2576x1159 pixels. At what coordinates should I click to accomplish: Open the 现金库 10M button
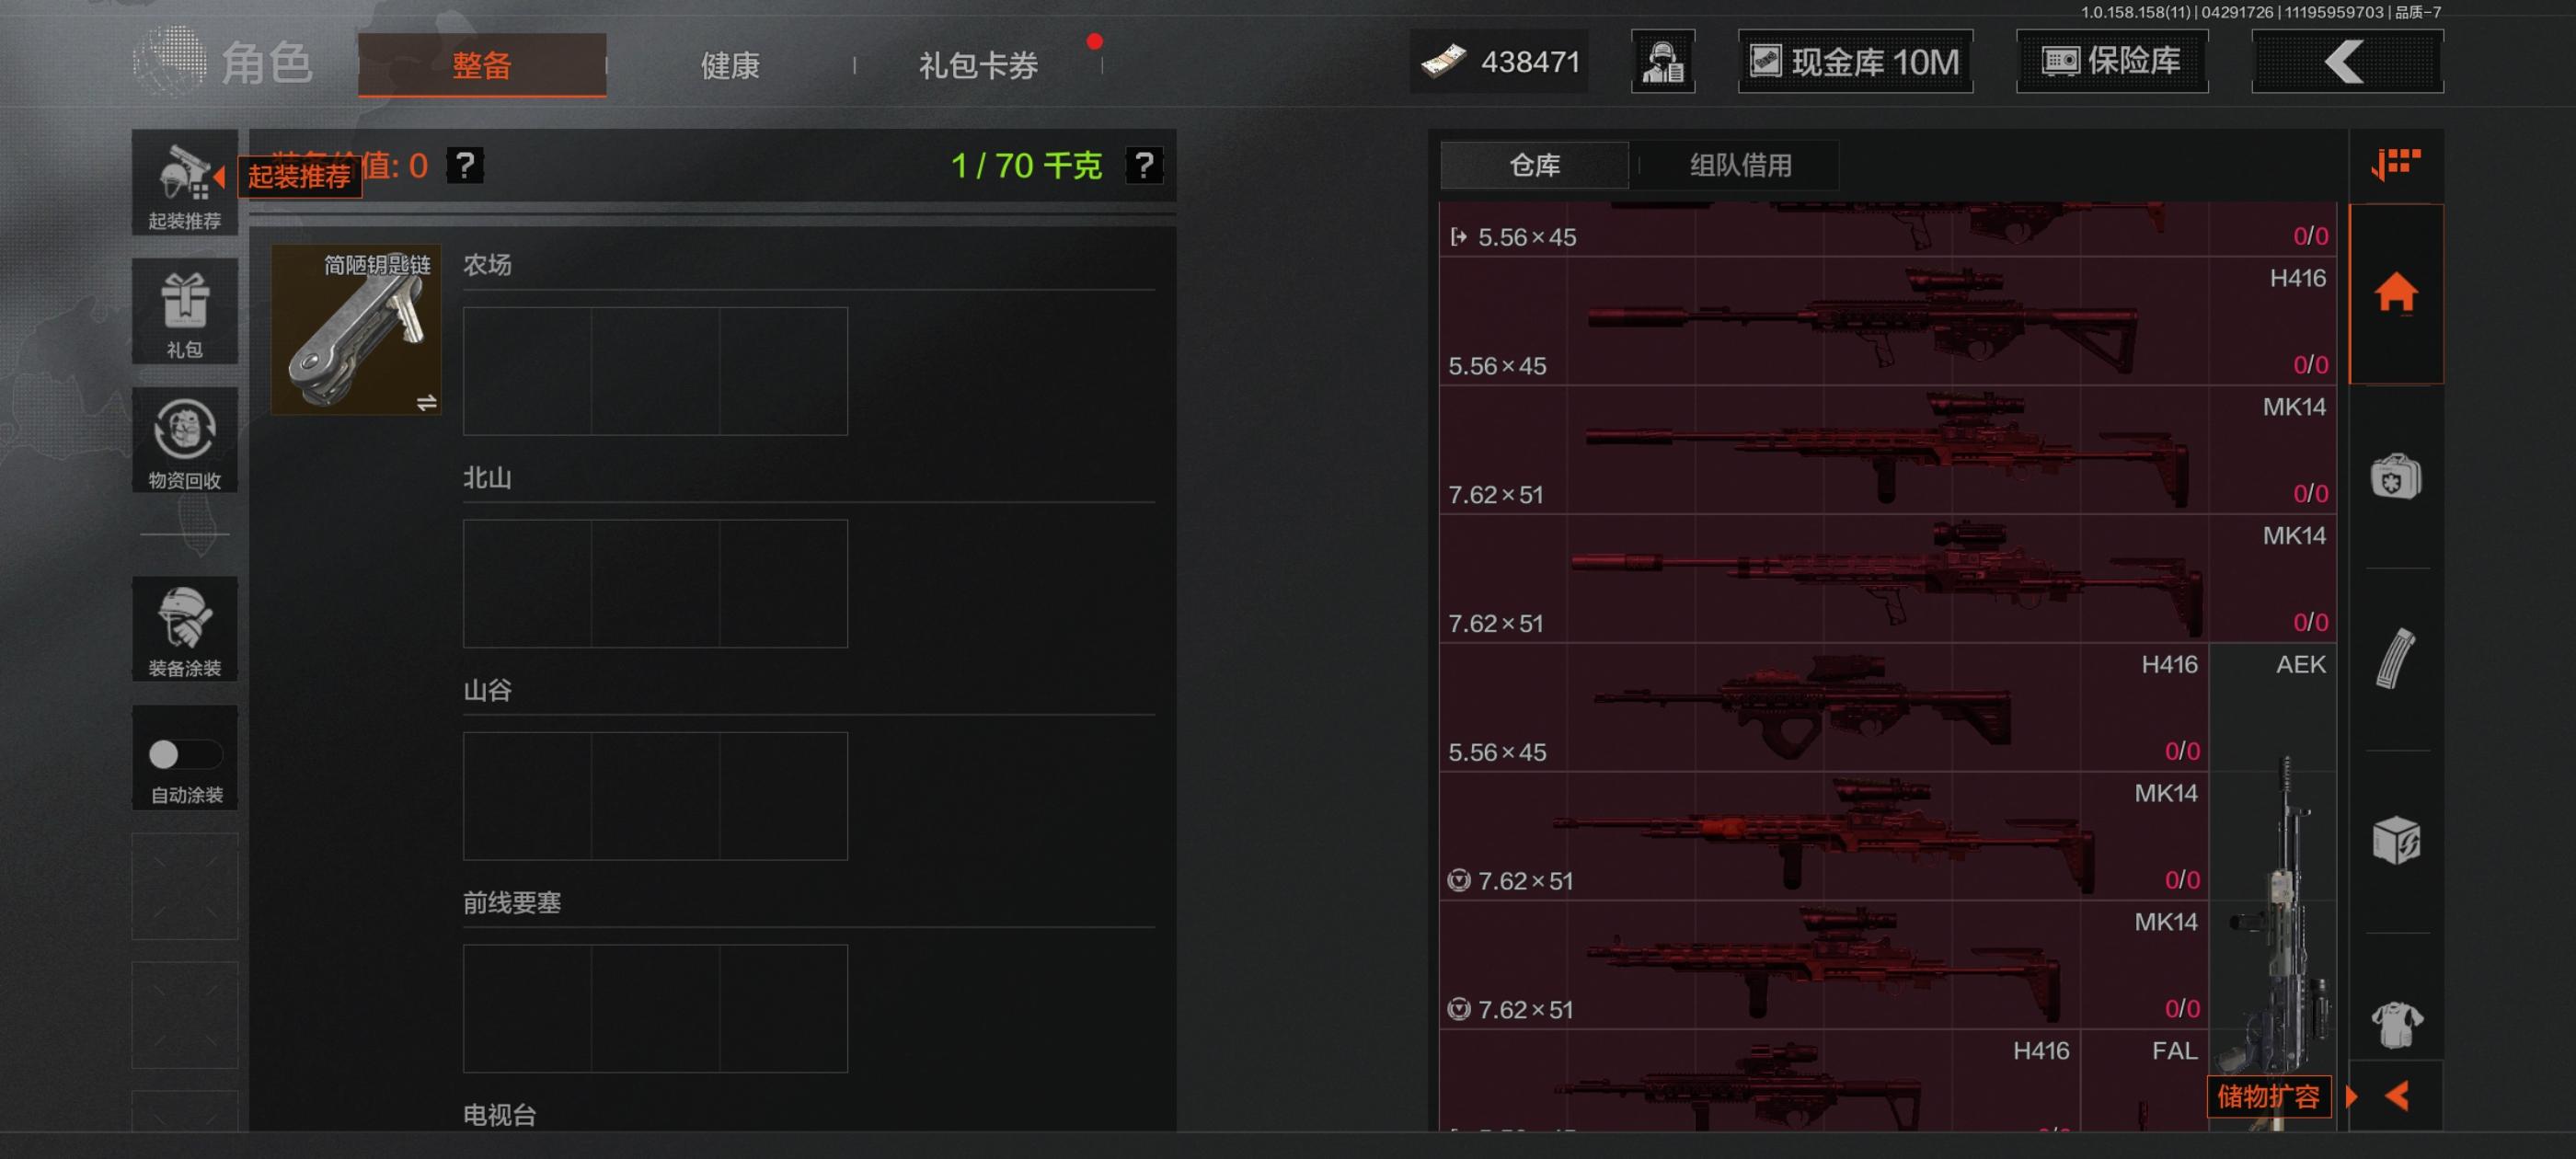coord(1855,62)
